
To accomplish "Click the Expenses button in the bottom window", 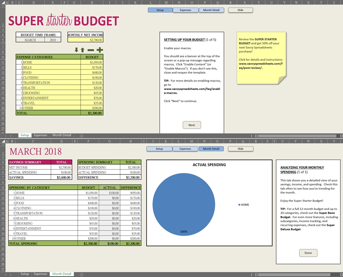I will click(x=185, y=149).
